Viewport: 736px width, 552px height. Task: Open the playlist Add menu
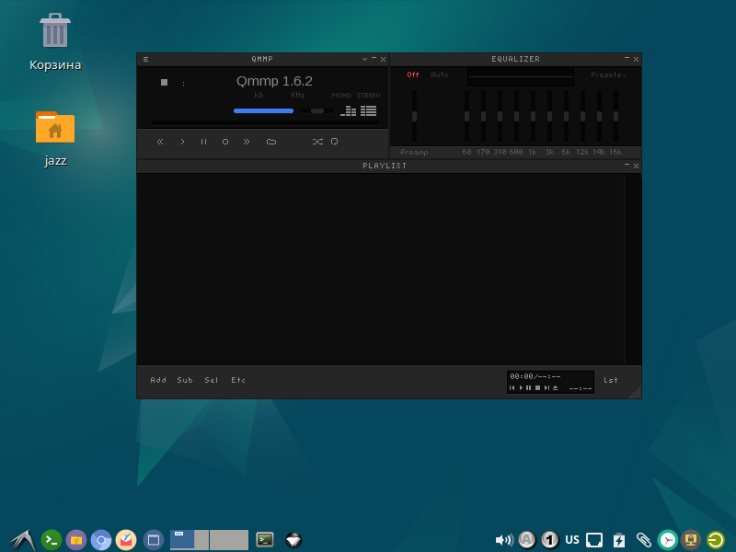(158, 380)
